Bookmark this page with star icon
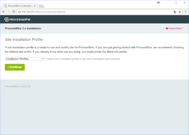Screen dimensions: 189x135 [x=180, y=12]
